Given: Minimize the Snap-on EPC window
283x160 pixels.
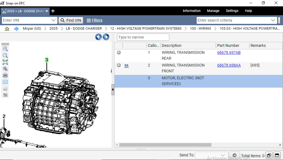Looking at the screenshot, I should (x=251, y=3).
